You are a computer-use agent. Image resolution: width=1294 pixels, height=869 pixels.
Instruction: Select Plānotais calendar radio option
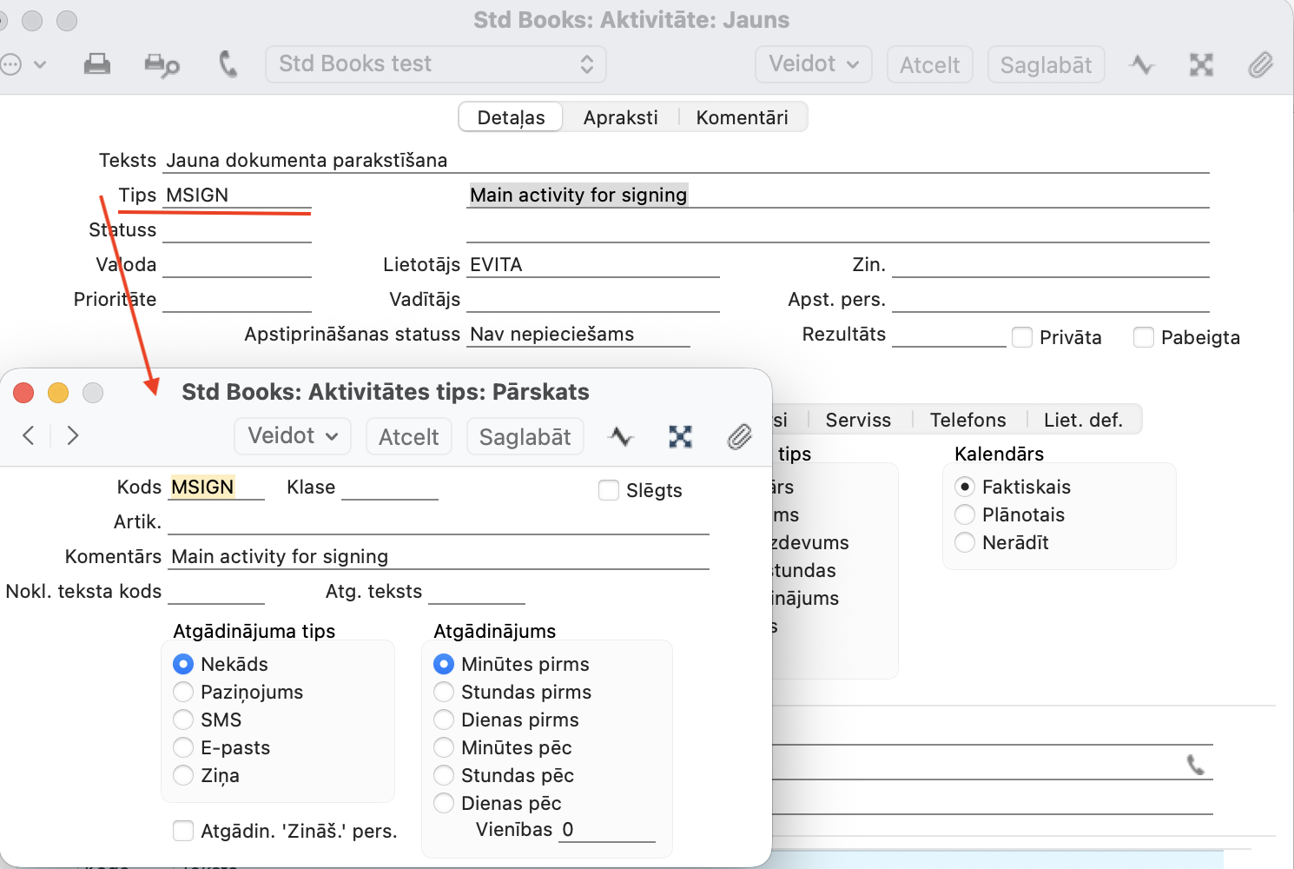(x=965, y=514)
